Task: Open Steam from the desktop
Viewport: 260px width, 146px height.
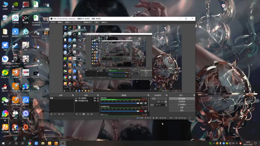Action: click(15, 47)
